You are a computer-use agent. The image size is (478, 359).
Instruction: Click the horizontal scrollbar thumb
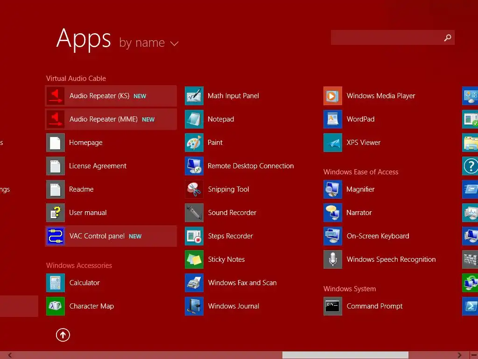click(345, 355)
